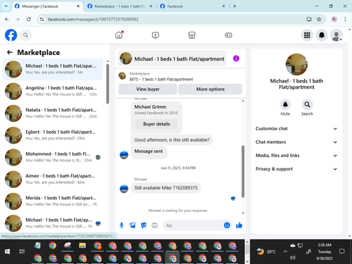Image resolution: width=352 pixels, height=264 pixels.
Task: Expand Privacy & support section
Action: 296,169
